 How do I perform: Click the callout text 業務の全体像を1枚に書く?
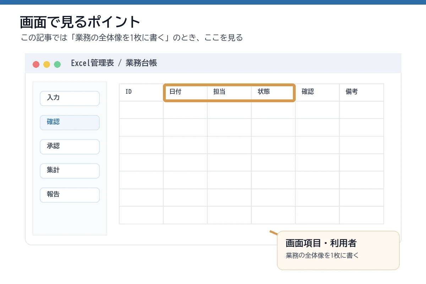[322, 256]
